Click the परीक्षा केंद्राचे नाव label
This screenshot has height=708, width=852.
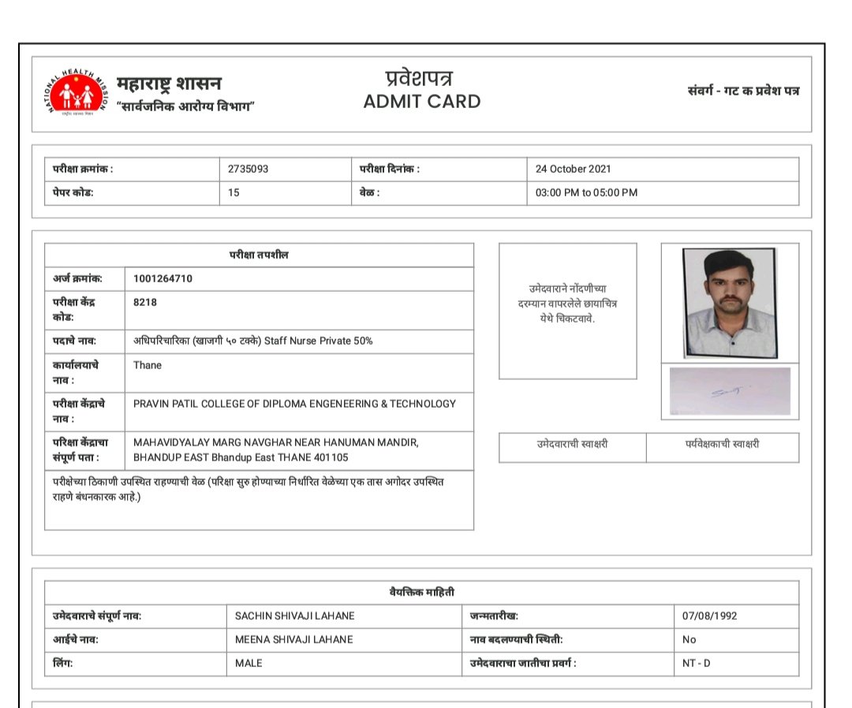point(79,411)
